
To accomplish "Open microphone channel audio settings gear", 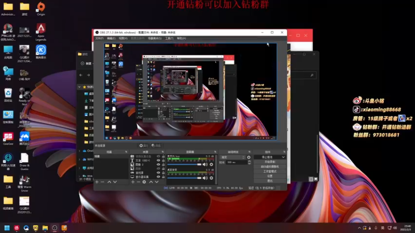I will [x=211, y=164].
